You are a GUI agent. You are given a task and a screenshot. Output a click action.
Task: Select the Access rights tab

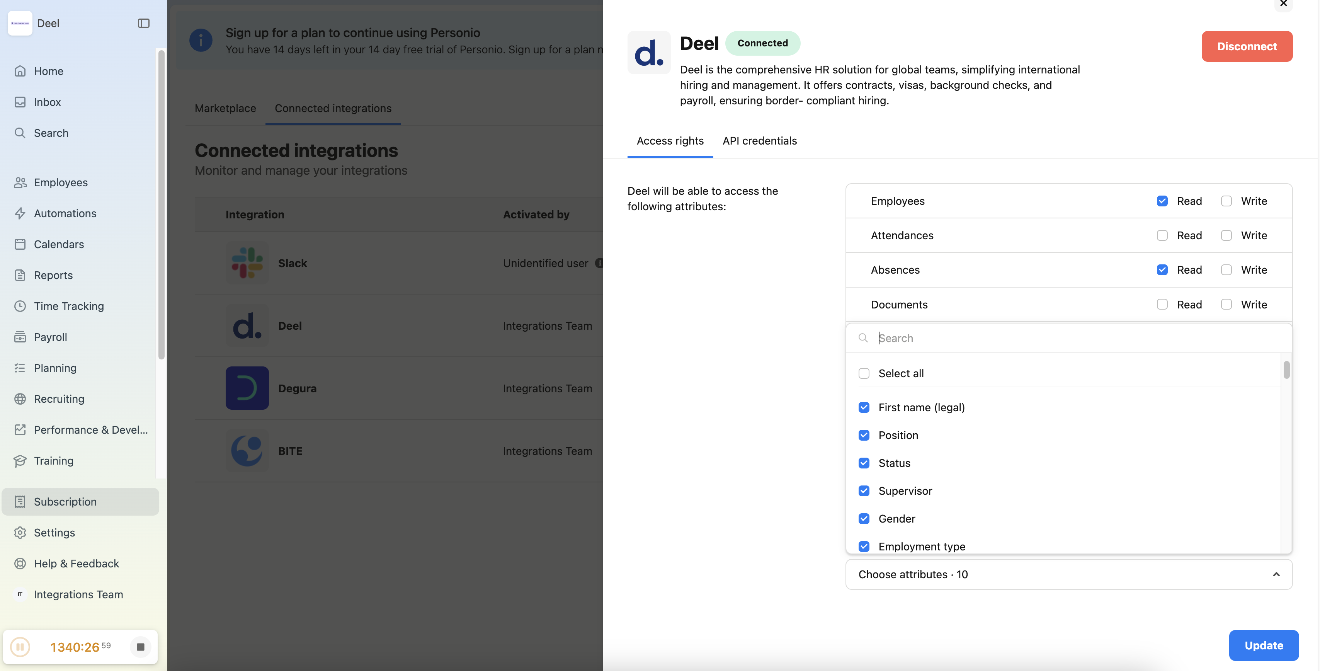click(x=670, y=140)
